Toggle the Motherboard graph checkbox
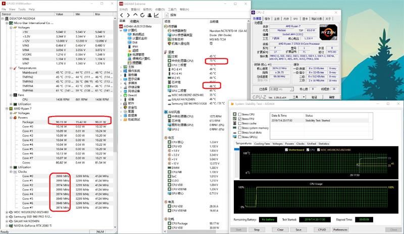404x234 pixels. 286,150
